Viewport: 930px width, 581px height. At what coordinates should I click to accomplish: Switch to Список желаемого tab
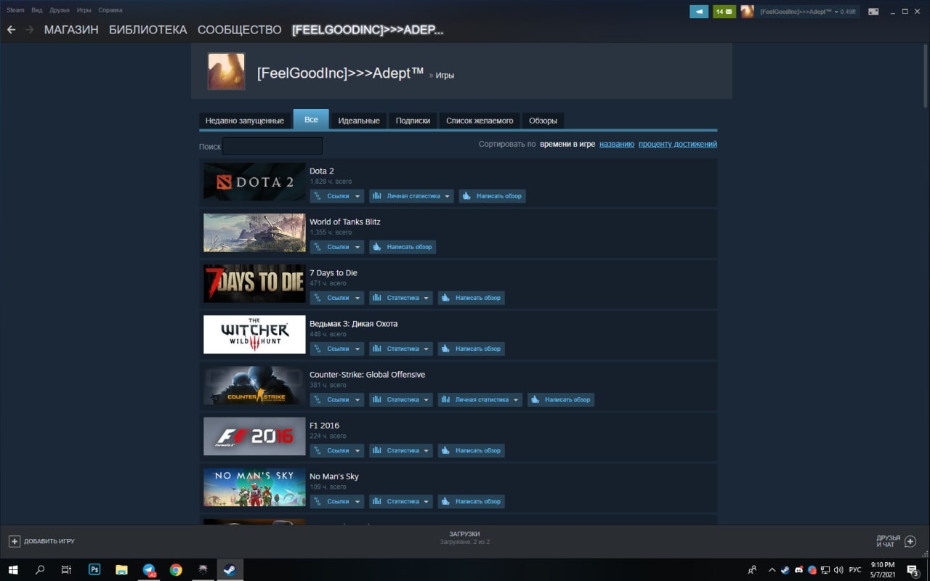(x=480, y=121)
